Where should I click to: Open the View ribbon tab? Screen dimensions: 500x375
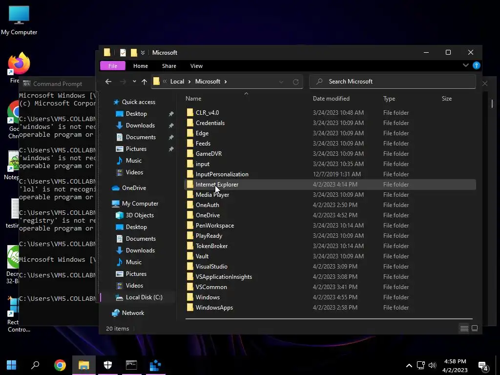(196, 66)
